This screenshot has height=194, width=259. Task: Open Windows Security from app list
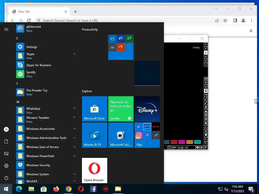[47, 165]
